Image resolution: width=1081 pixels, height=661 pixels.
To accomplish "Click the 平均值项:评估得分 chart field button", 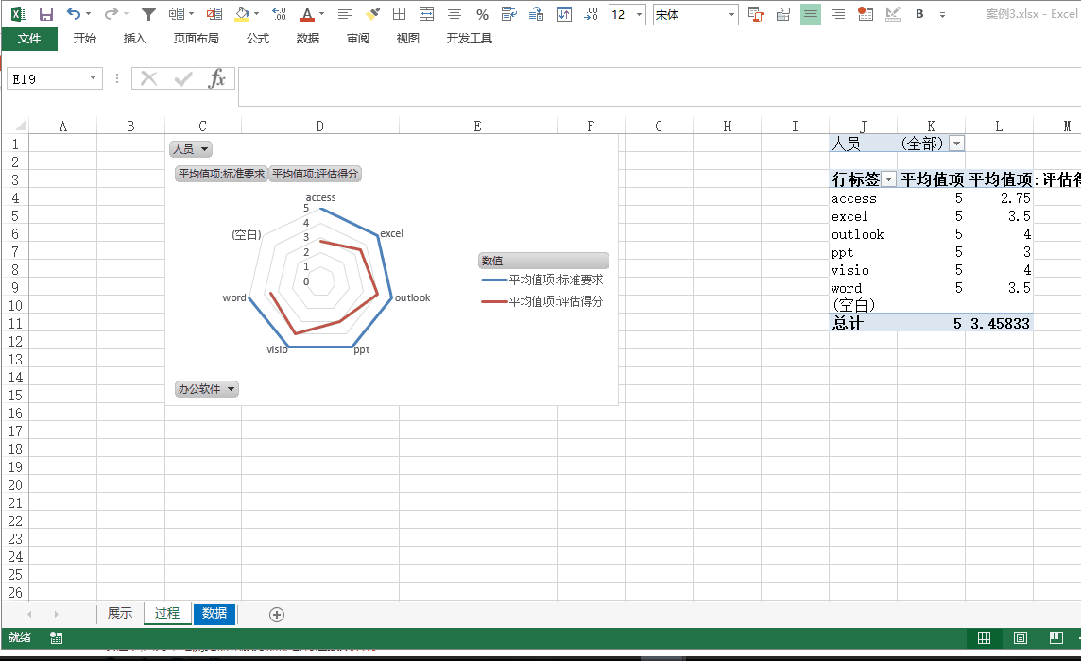I will point(315,174).
